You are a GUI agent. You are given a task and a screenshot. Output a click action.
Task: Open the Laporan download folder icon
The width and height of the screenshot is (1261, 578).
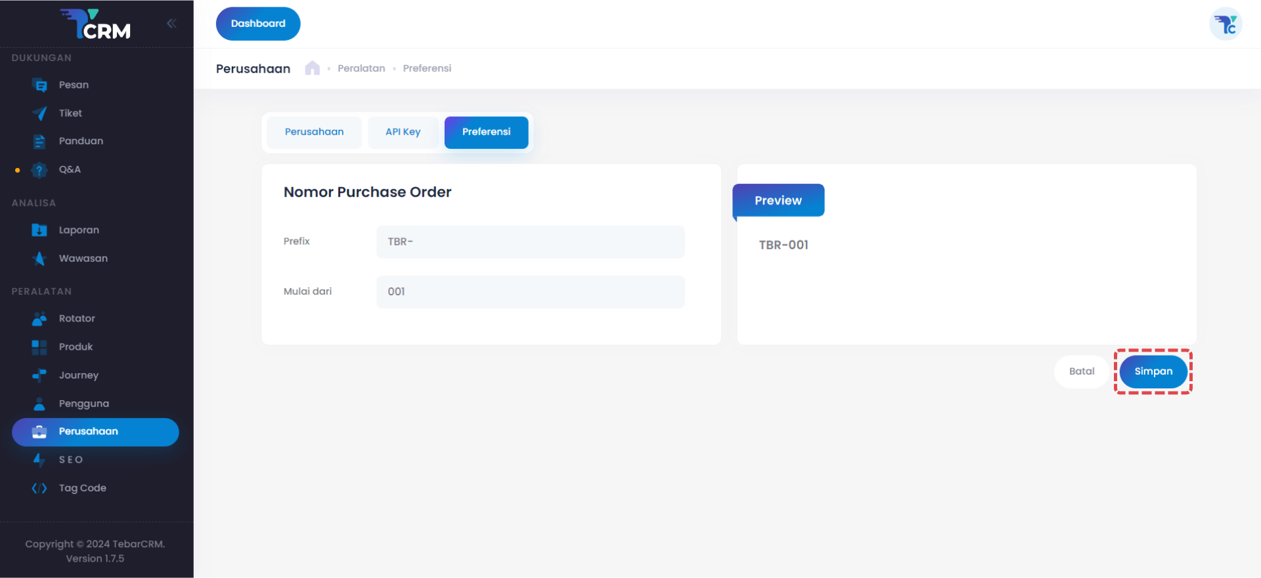tap(39, 230)
